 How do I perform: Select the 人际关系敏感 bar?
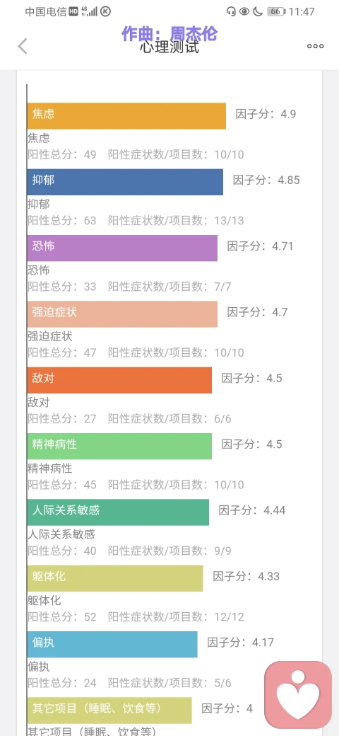click(x=118, y=512)
